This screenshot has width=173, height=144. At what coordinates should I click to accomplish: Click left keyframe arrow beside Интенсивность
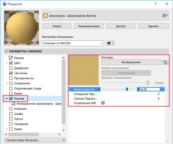point(99,89)
